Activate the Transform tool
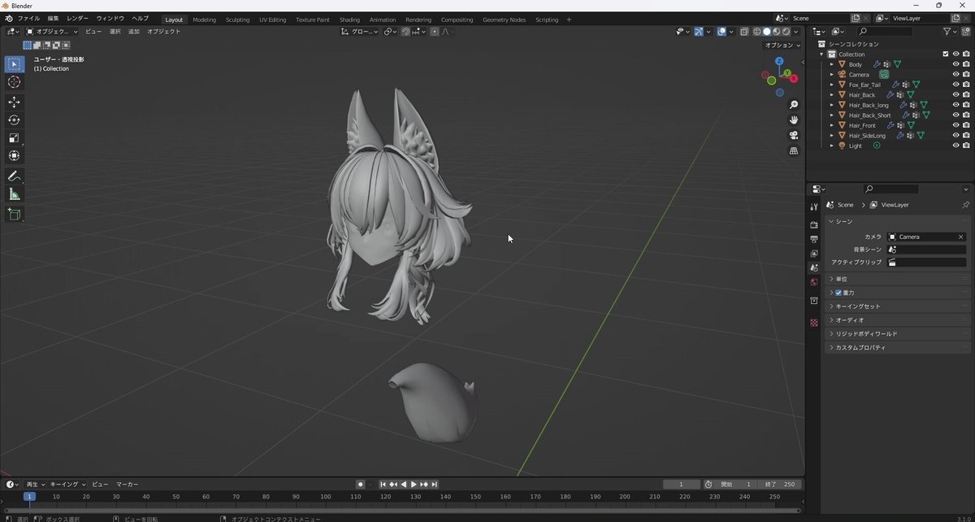 [14, 156]
